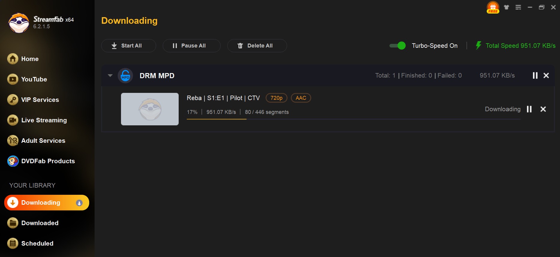
Task: Pause the Reba Pilot download
Action: coord(529,109)
